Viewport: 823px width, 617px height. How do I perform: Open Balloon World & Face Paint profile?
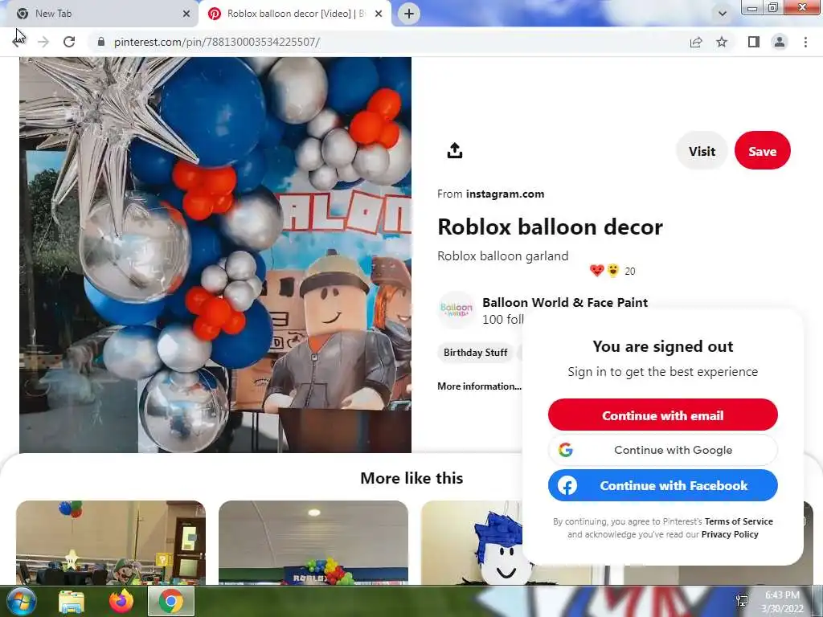(565, 303)
